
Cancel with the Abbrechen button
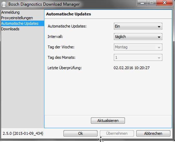click(153, 133)
